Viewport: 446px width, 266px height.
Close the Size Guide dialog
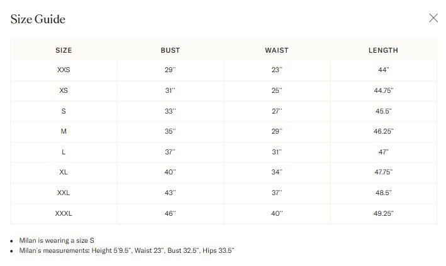tap(433, 18)
